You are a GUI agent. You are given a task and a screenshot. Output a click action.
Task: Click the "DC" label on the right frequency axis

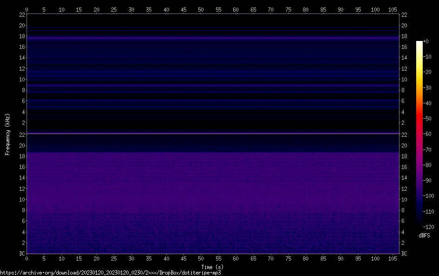pyautogui.click(x=405, y=254)
